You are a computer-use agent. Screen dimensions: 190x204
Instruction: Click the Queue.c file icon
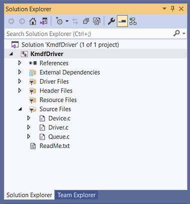coord(42,137)
